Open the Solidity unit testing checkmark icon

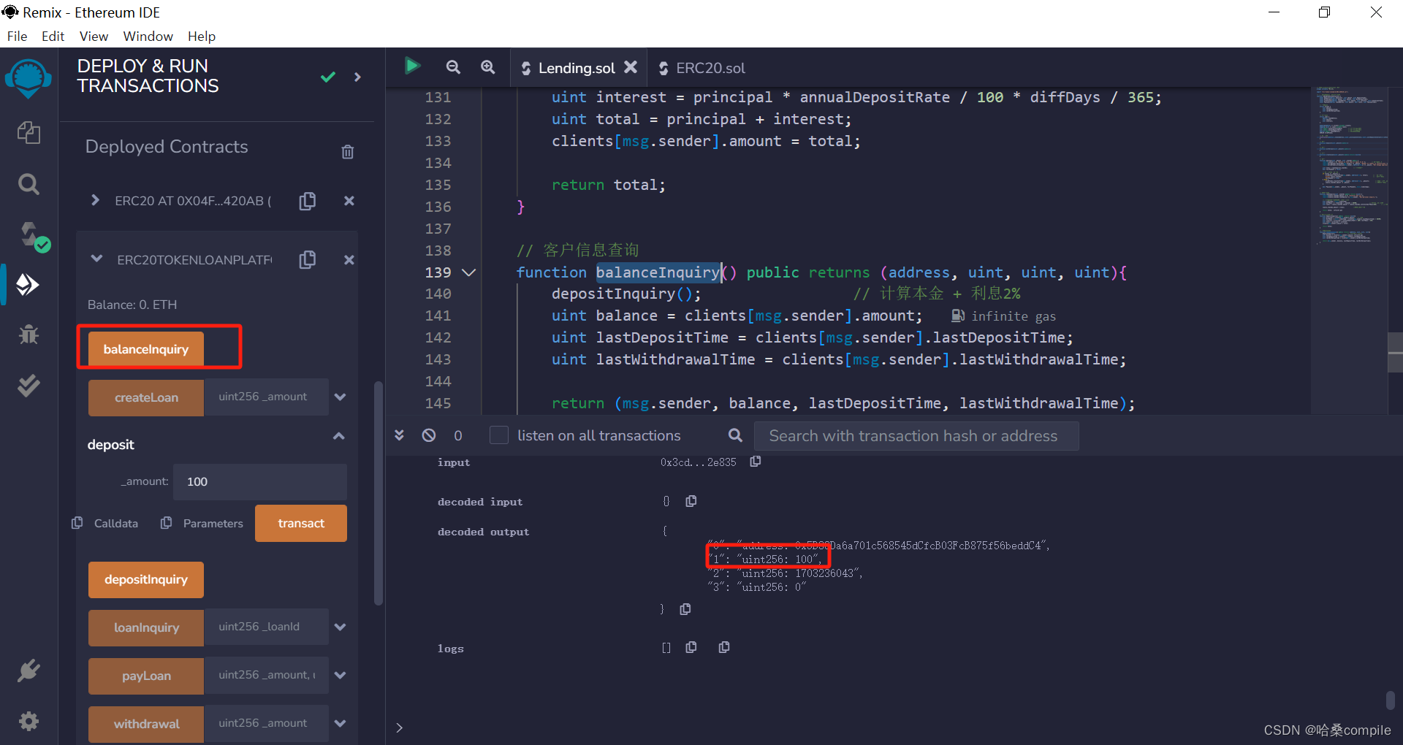[x=28, y=385]
